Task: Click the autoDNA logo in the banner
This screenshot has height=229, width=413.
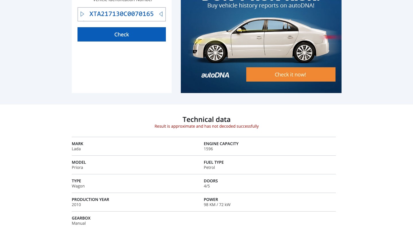Action: [215, 75]
